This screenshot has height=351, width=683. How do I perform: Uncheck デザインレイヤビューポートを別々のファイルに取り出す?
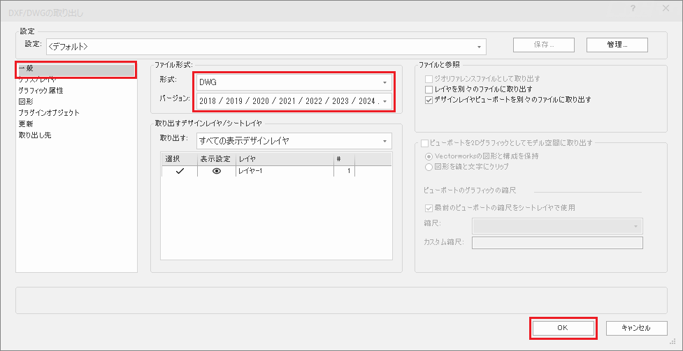pyautogui.click(x=429, y=100)
